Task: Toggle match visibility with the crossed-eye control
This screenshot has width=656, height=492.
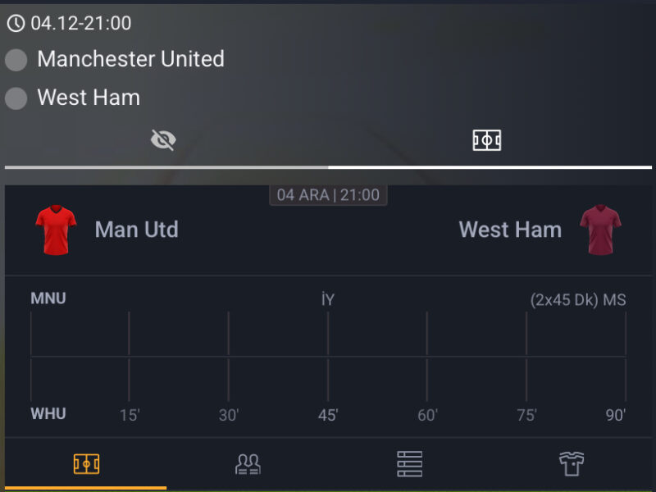Action: [x=164, y=139]
